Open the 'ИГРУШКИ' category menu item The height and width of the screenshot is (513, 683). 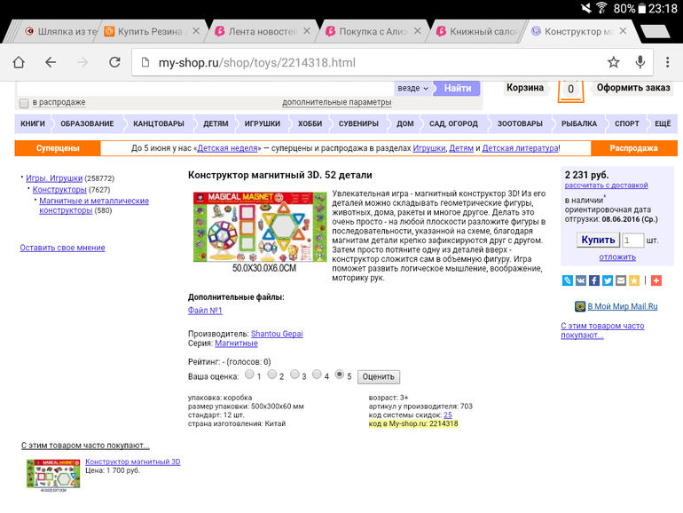tap(262, 123)
